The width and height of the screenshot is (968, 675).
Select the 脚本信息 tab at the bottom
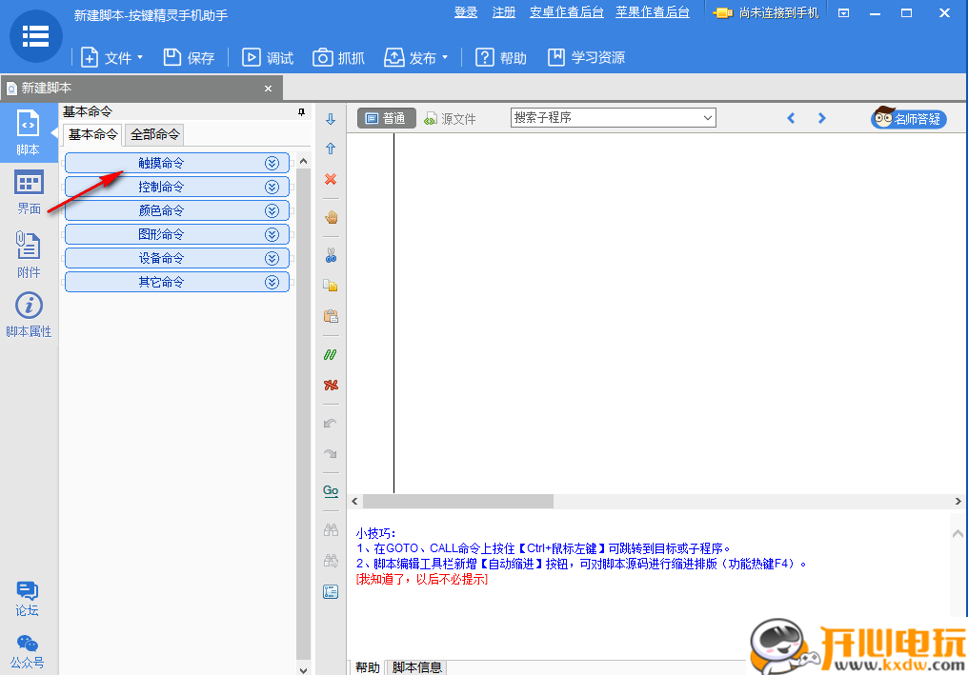416,666
